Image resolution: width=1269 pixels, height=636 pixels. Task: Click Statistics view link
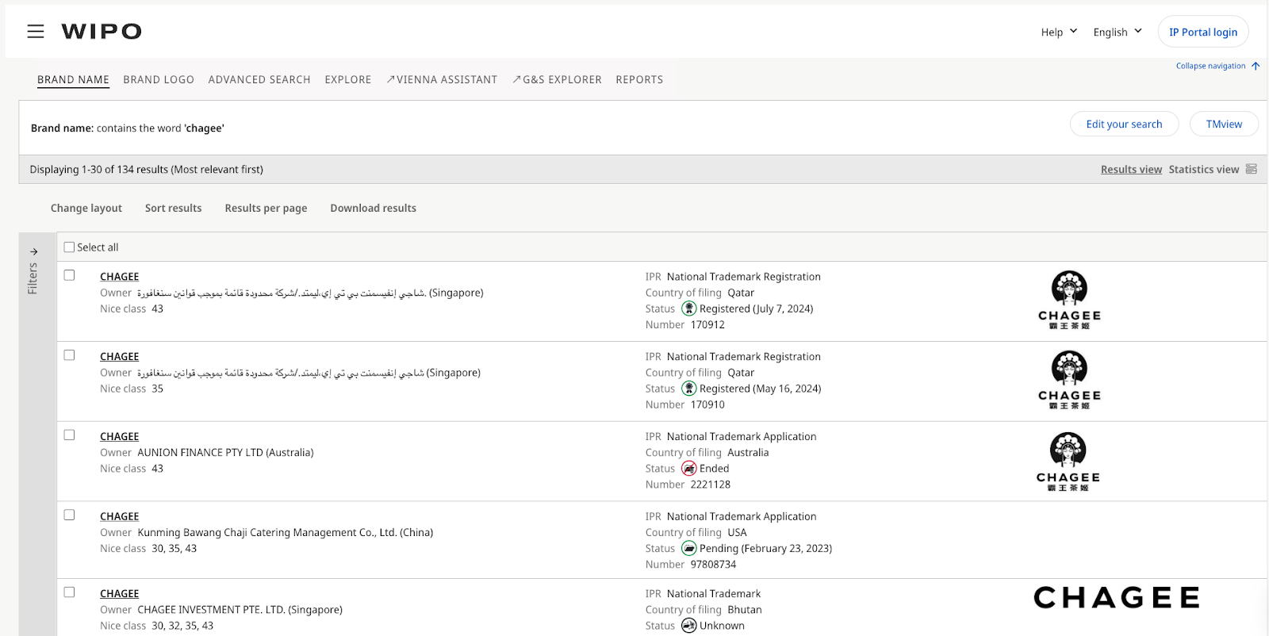pyautogui.click(x=1203, y=169)
